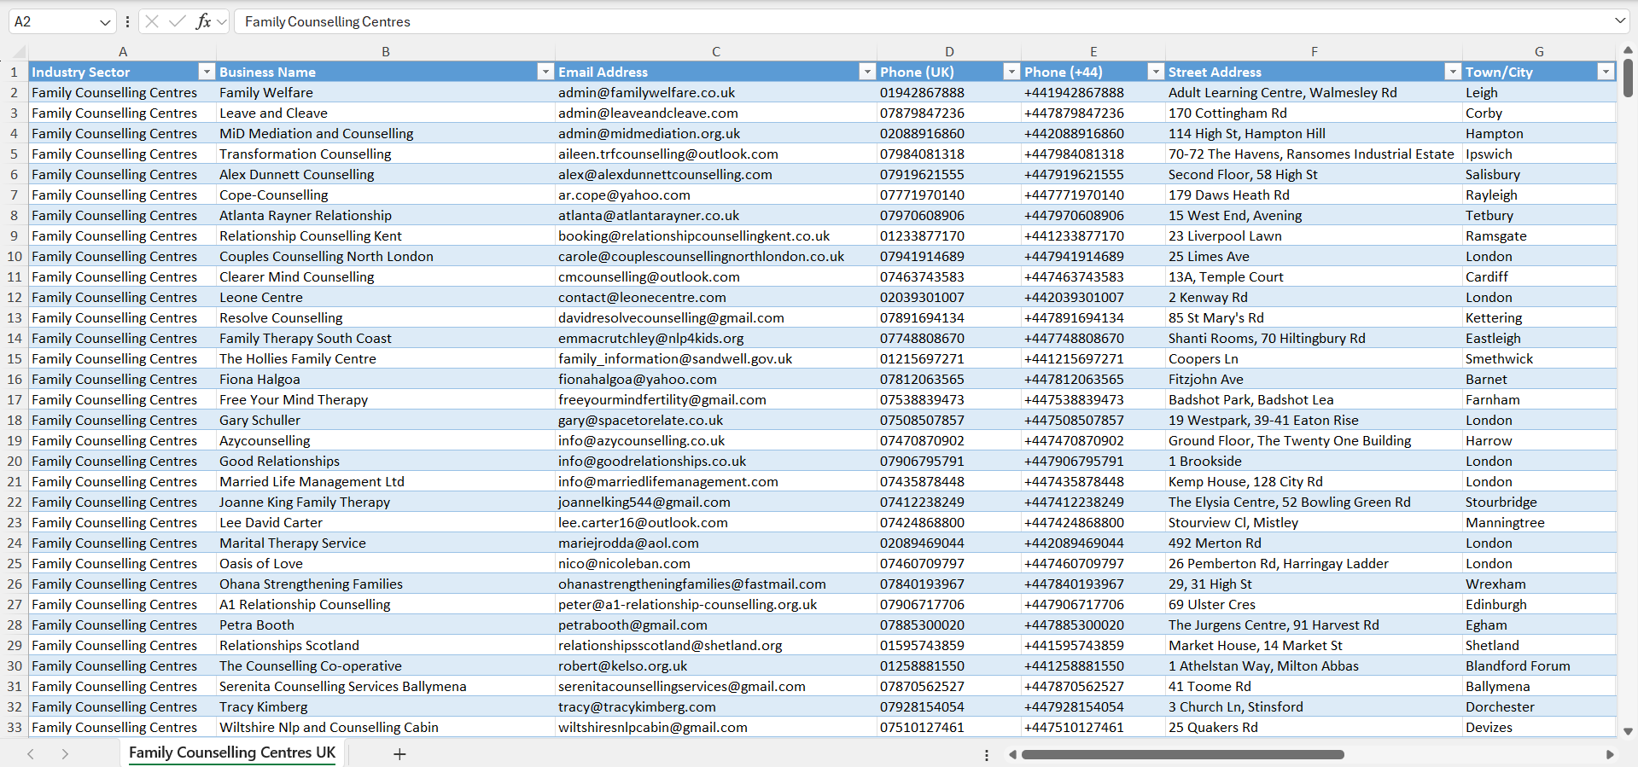Select row 17 header

(x=15, y=399)
